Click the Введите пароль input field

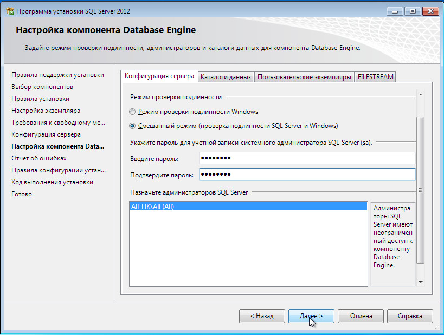(307, 158)
